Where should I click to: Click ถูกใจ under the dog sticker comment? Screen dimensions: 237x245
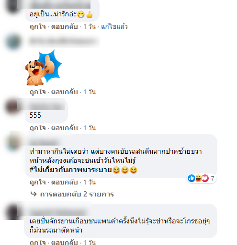pos(37,92)
